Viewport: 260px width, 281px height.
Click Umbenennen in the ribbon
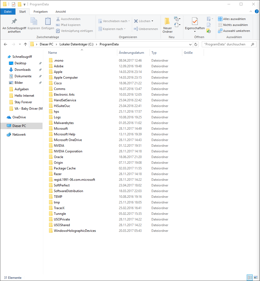146,29
